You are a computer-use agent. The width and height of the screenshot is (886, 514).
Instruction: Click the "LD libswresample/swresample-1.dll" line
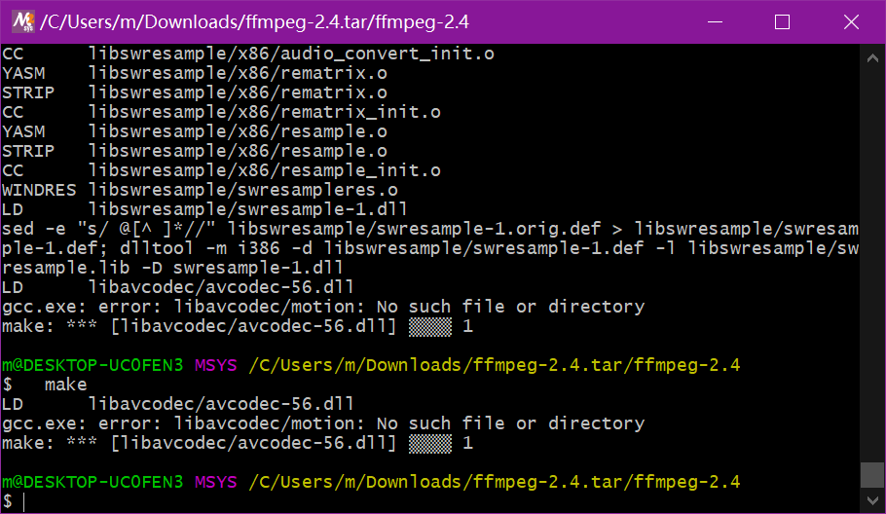203,209
